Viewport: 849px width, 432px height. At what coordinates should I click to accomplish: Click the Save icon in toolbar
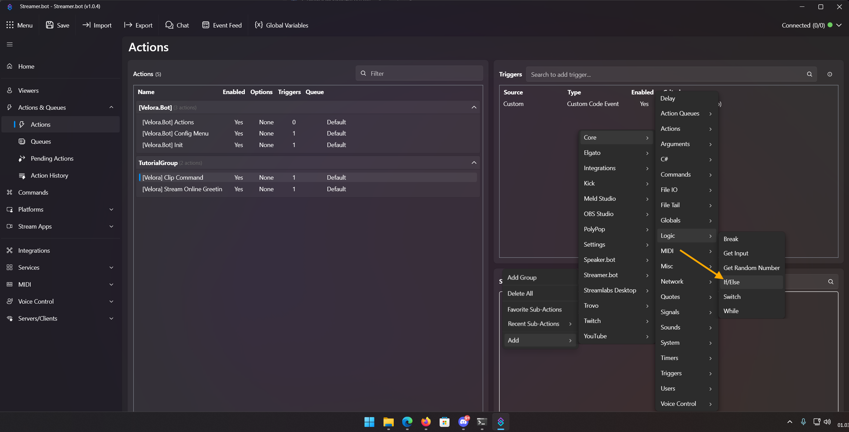pyautogui.click(x=50, y=25)
